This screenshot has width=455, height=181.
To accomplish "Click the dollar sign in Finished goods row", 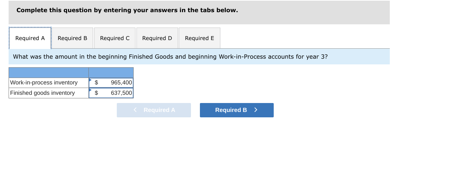I will [96, 93].
